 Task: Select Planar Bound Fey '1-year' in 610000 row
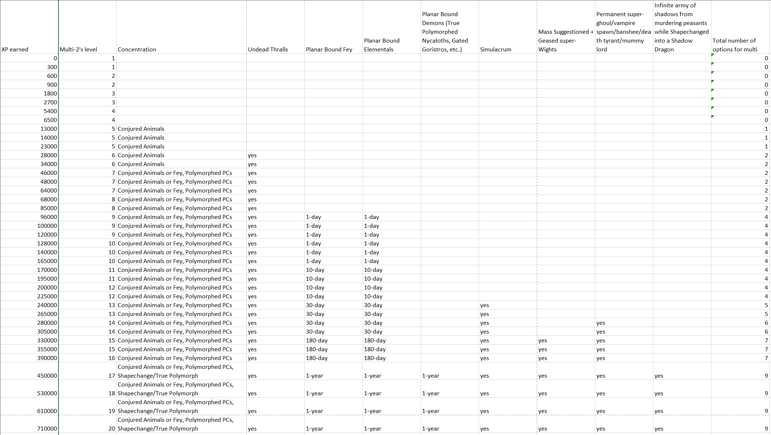pyautogui.click(x=333, y=406)
